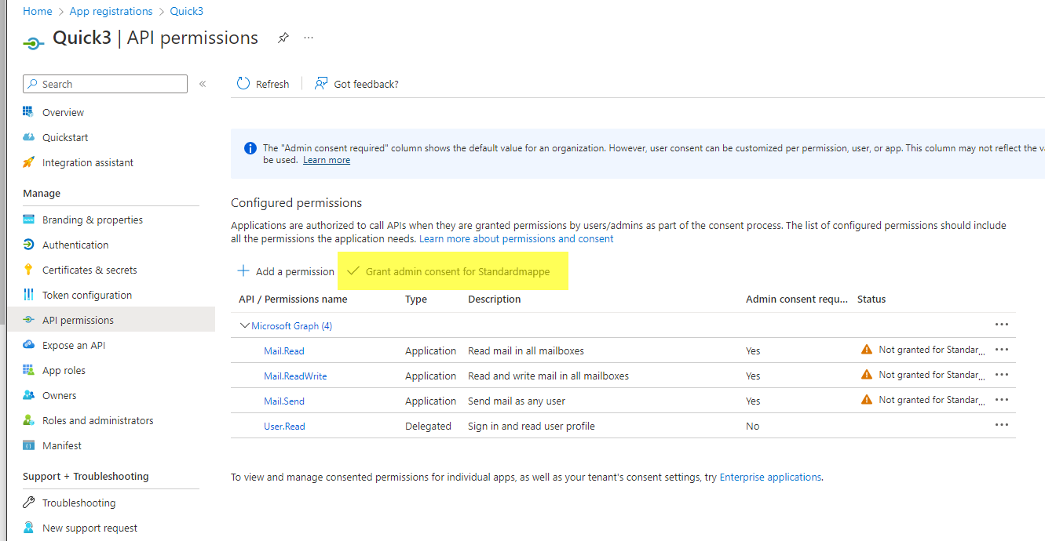Click the Authentication icon in sidebar
The width and height of the screenshot is (1045, 541).
coord(28,245)
